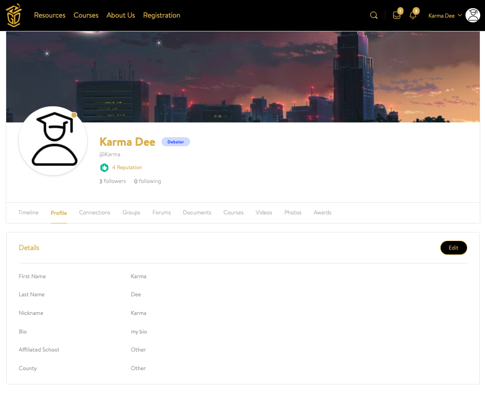Open the messages inbox icon
Viewport: 485px width, 394px height.
(396, 15)
